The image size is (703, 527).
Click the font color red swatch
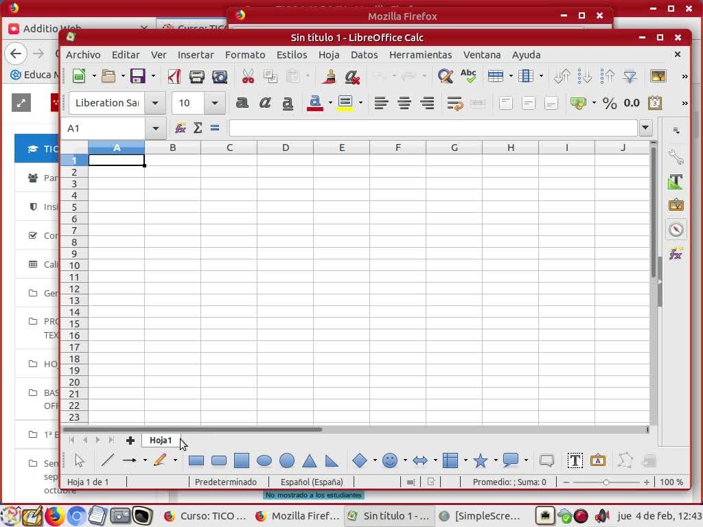pos(315,103)
